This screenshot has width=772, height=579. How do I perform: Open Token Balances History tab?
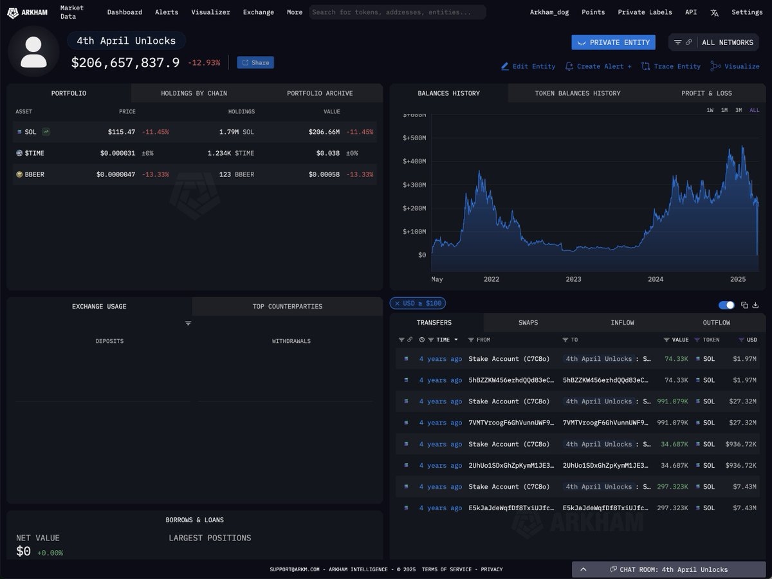(578, 93)
